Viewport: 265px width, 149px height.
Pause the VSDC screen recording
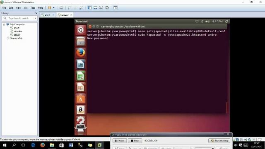pos(120,141)
